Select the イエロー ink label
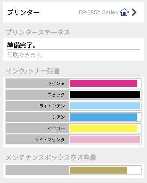This screenshot has height=183, width=147. (56, 128)
